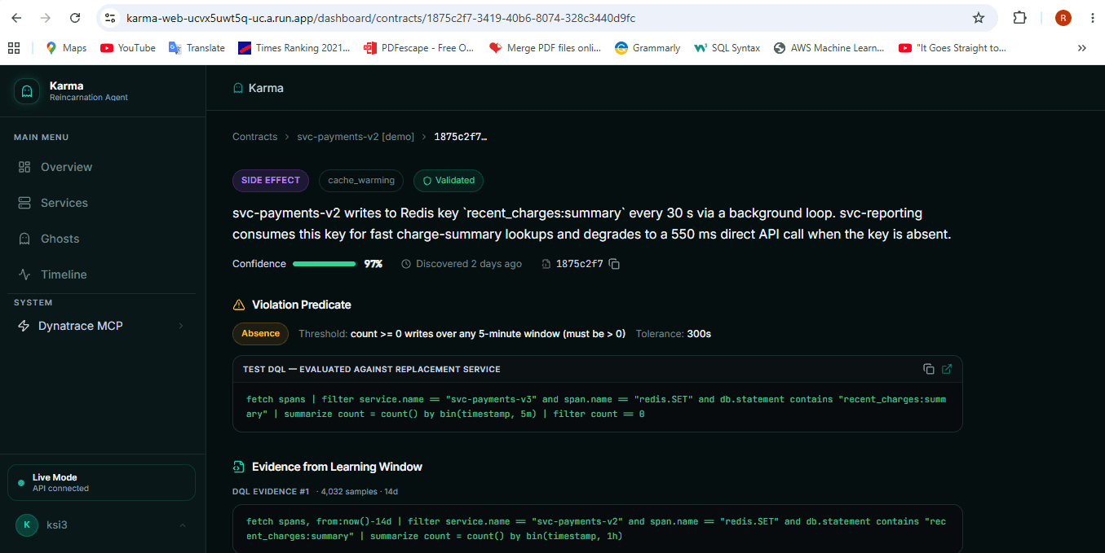Click the browser back arrow

16,18
